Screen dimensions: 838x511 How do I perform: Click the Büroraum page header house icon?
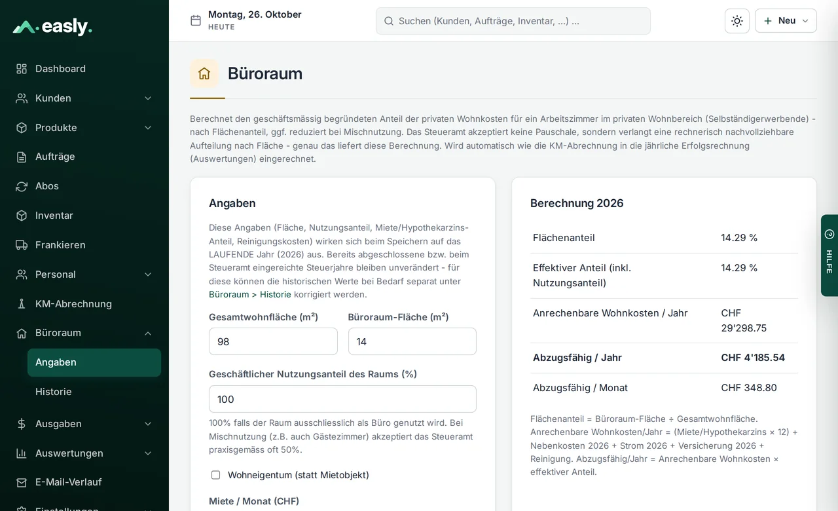click(x=204, y=73)
